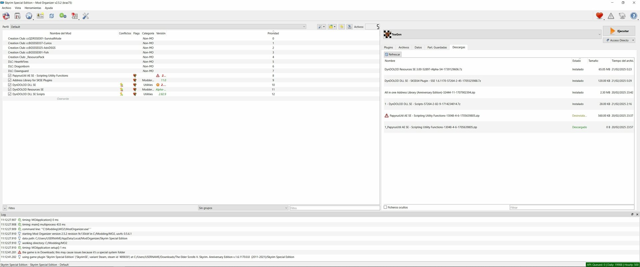Screen dimensions: 640x267
Task: Switch to the Plugins tab
Action: pyautogui.click(x=388, y=47)
